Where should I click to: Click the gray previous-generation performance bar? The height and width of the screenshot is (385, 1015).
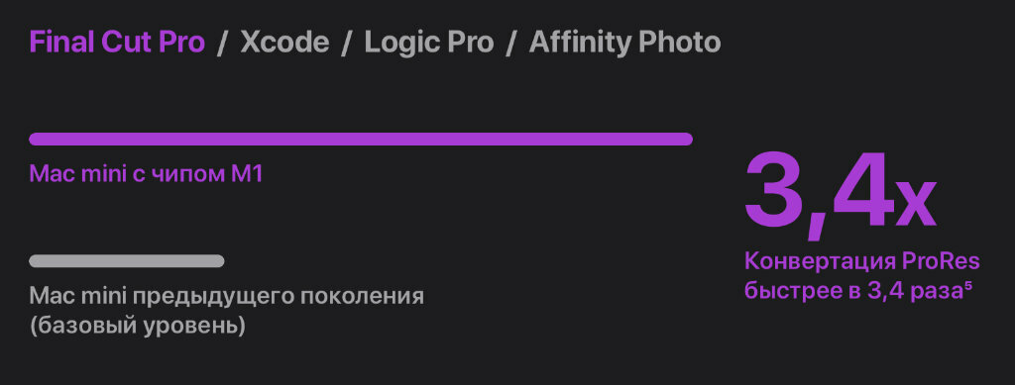pos(127,261)
